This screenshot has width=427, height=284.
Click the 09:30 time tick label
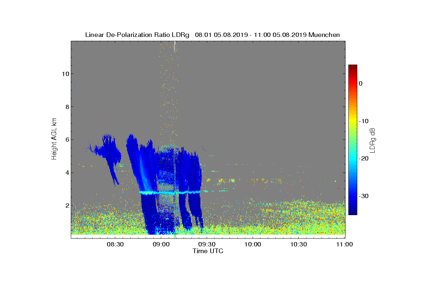[207, 244]
